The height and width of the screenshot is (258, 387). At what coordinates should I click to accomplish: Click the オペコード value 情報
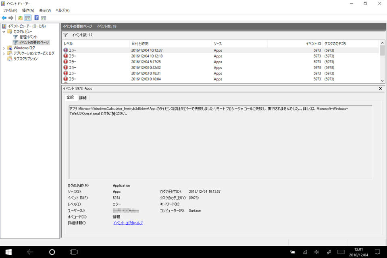click(117, 217)
